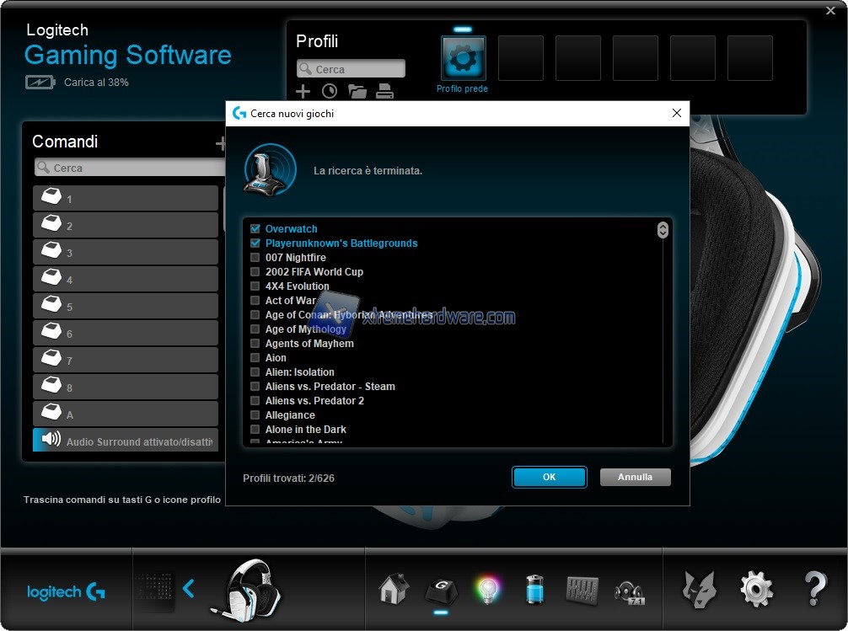The width and height of the screenshot is (848, 631).
Task: Click the create new profile plus icon
Action: (303, 92)
